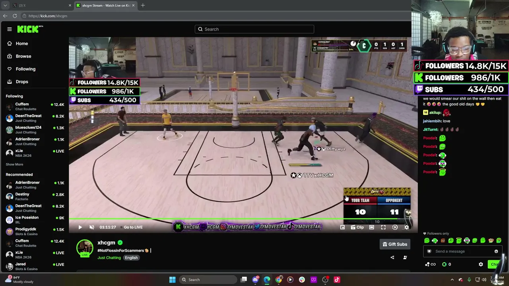
Task: Open the playback speed control icon
Action: tap(395, 227)
